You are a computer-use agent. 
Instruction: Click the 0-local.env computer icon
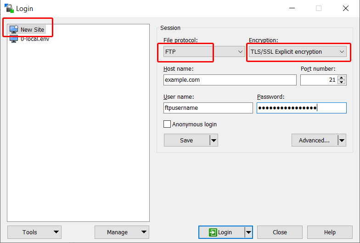(14, 39)
